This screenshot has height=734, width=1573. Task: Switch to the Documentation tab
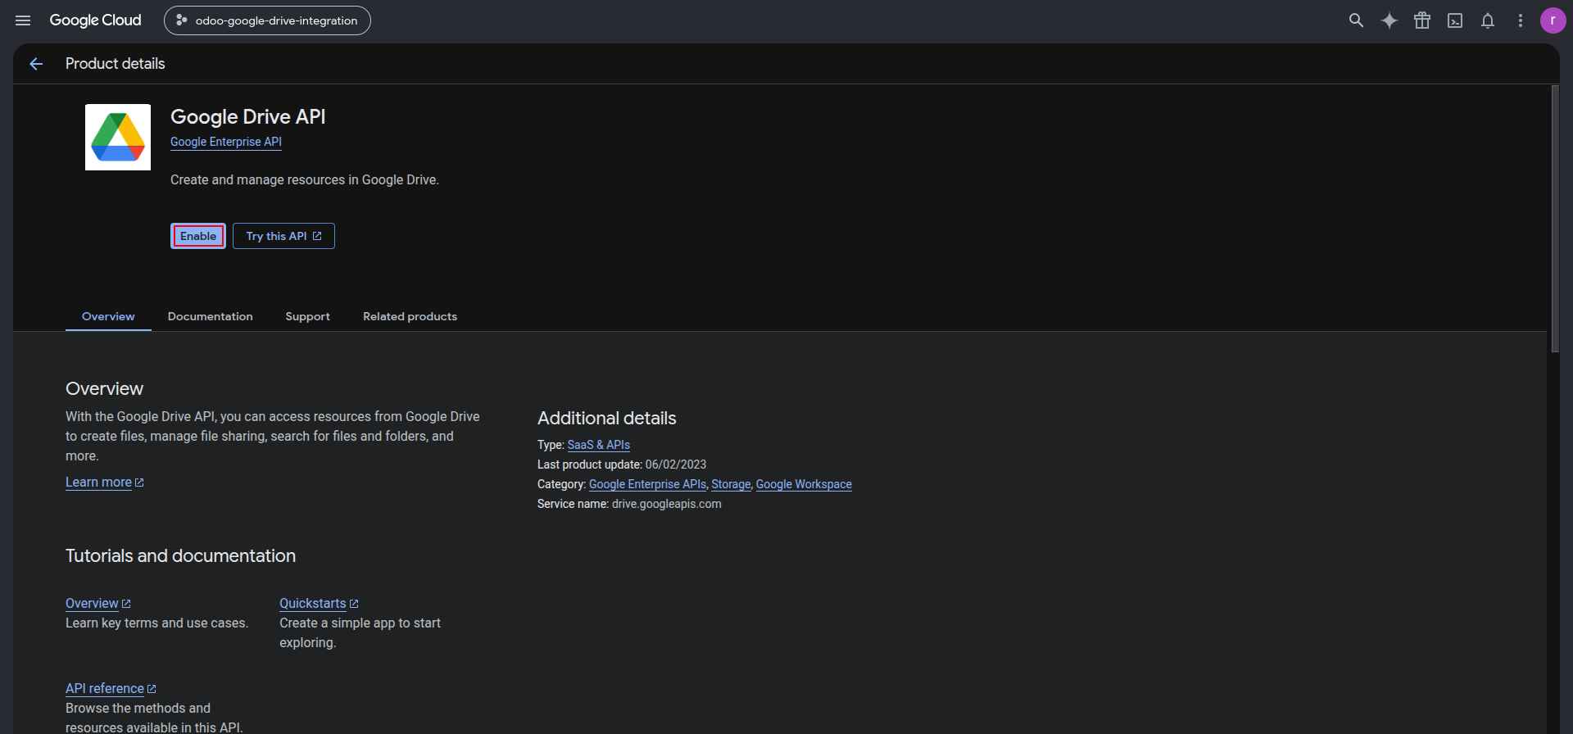click(x=211, y=316)
